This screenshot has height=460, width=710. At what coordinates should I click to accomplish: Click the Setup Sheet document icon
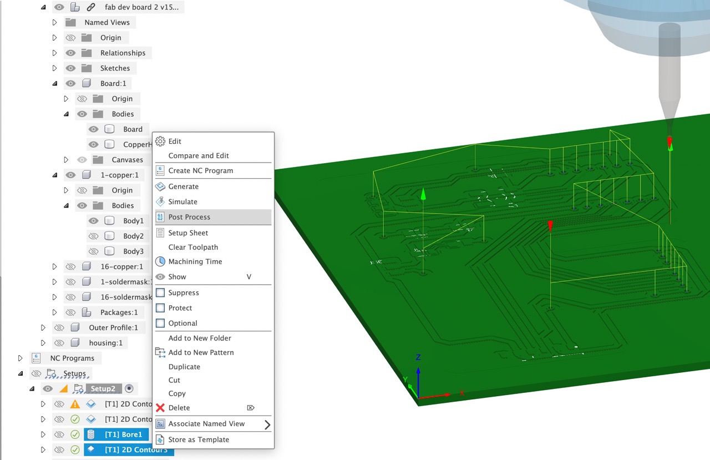coord(160,233)
